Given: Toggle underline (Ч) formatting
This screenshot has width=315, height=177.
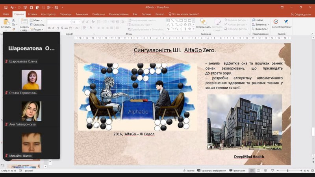Looking at the screenshot, I should 57,28.
